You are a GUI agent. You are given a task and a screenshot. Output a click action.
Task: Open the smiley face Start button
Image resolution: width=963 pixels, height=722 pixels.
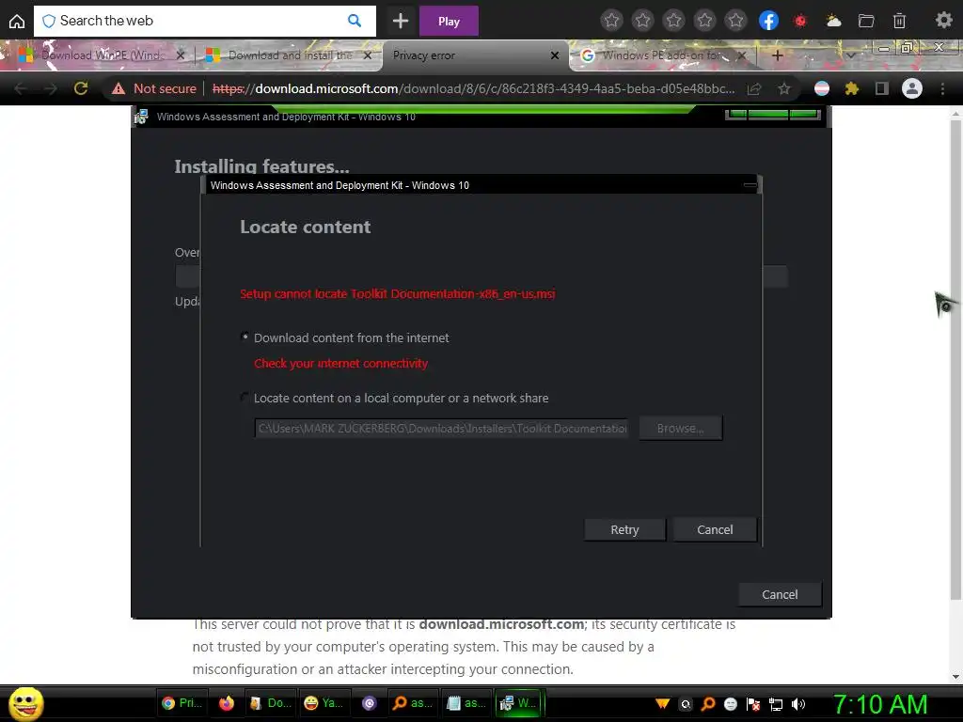pyautogui.click(x=25, y=703)
